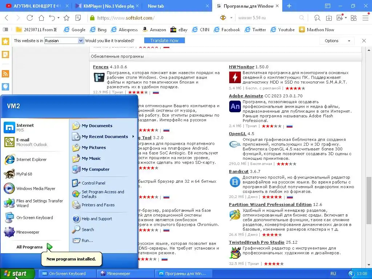The height and width of the screenshot is (279, 372).
Task: Open Minesweeper taskbar button
Action: pyautogui.click(x=125, y=274)
